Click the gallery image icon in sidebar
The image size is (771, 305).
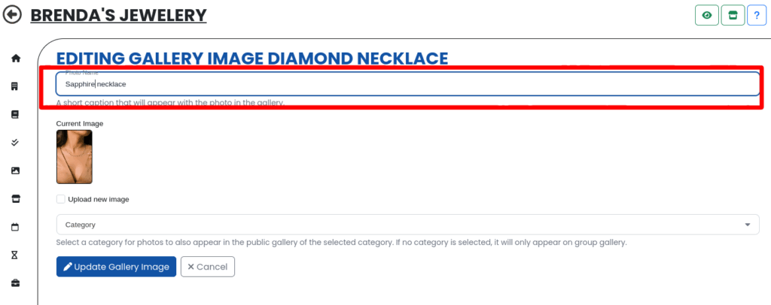[16, 171]
